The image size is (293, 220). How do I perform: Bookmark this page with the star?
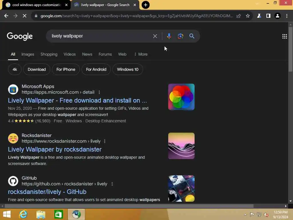(248, 16)
